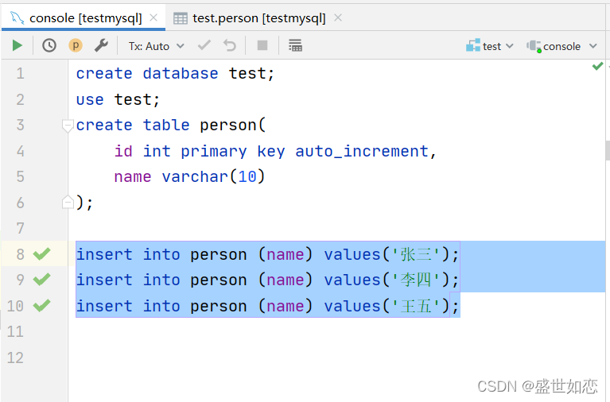
Task: Click green checkmark beside line 10
Action: pyautogui.click(x=41, y=306)
